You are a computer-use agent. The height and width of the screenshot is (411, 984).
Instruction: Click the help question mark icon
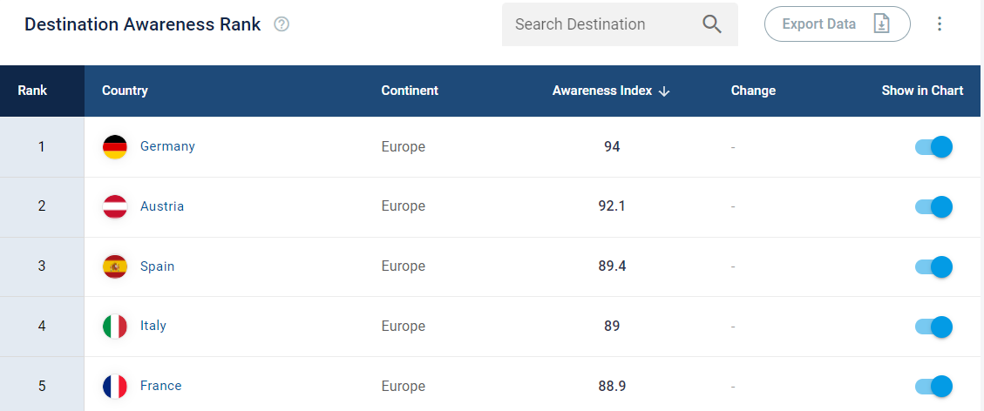pyautogui.click(x=282, y=24)
